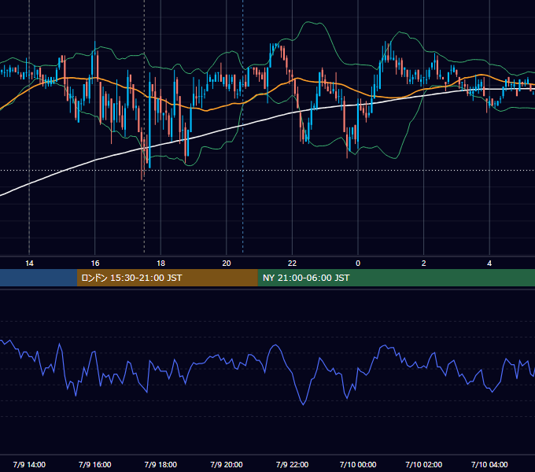Click the 7/10 04:00 date label

tap(489, 464)
